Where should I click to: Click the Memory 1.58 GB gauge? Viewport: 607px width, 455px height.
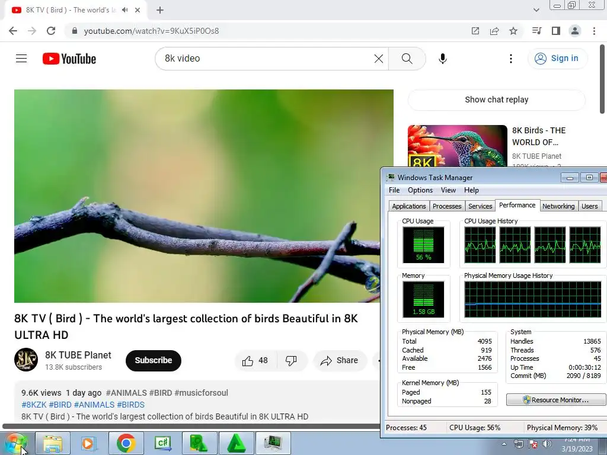[x=423, y=299]
